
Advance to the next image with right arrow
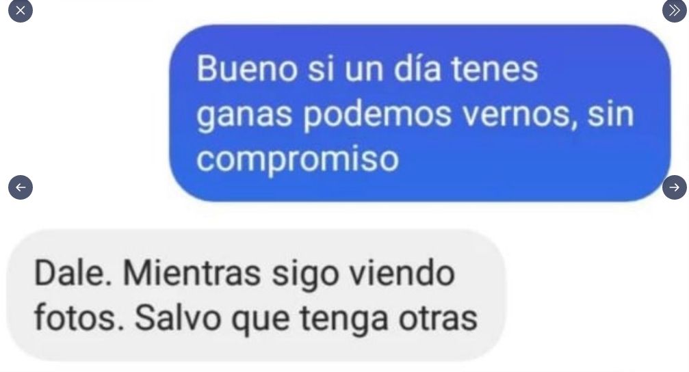(x=675, y=187)
